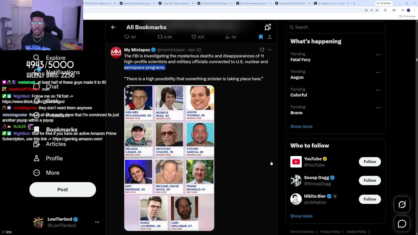Image resolution: width=418 pixels, height=235 pixels.
Task: Switch to the Honesty from the ladies tab
Action: click(x=137, y=3)
